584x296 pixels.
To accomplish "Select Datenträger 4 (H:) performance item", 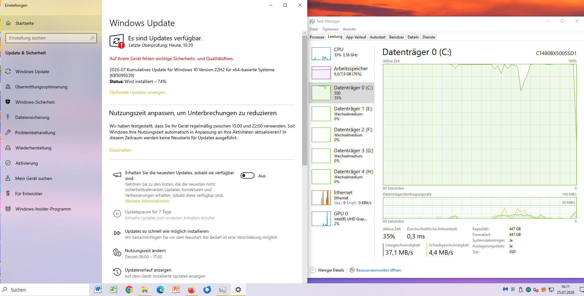I will click(x=342, y=176).
